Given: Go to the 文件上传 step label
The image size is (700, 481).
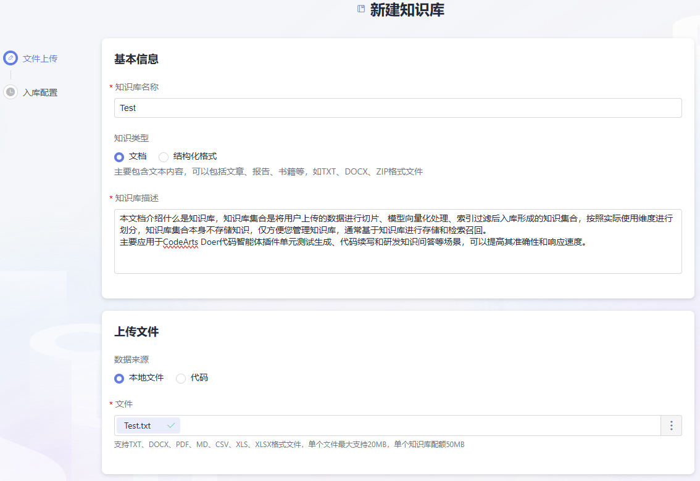Looking at the screenshot, I should click(x=40, y=59).
